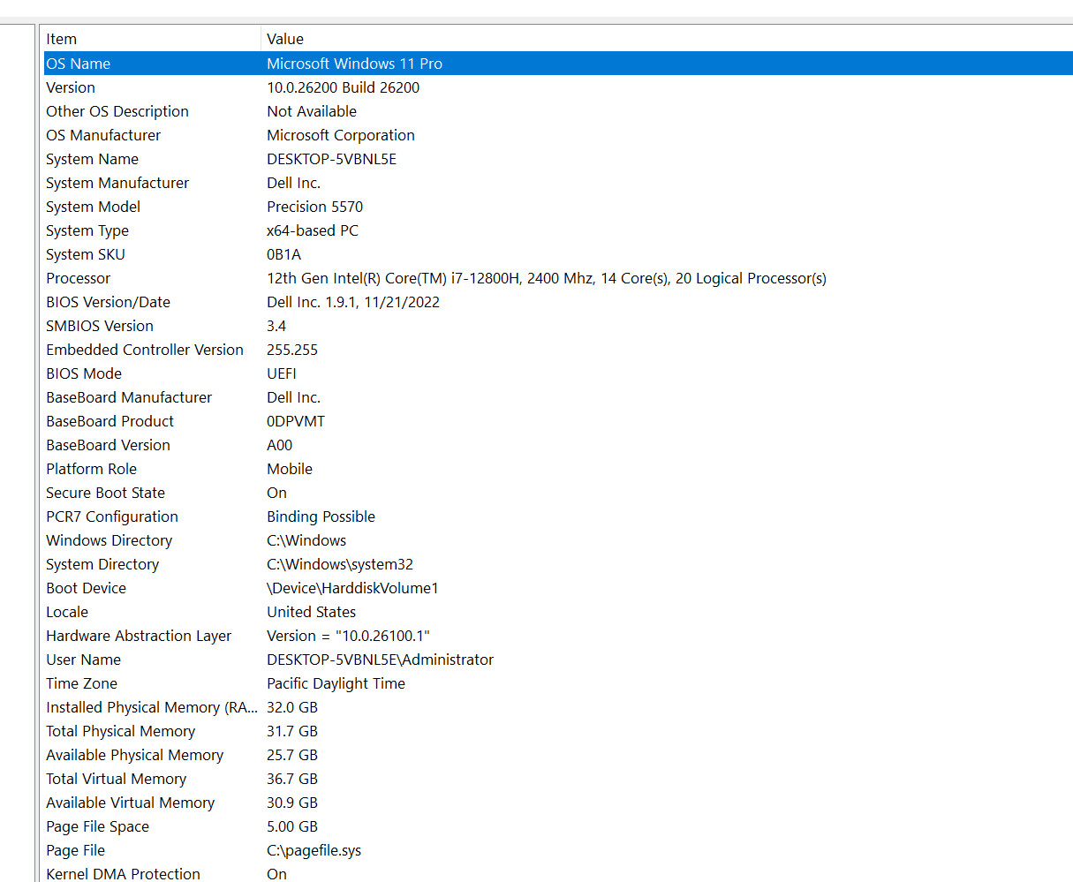Select the Total Virtual Memory row
This screenshot has height=882, width=1073.
click(558, 779)
